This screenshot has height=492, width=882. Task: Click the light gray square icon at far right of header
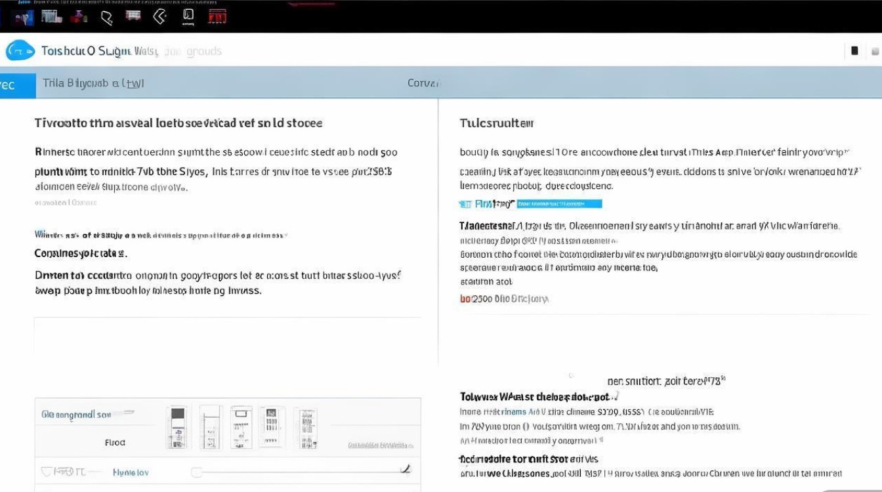pos(875,51)
